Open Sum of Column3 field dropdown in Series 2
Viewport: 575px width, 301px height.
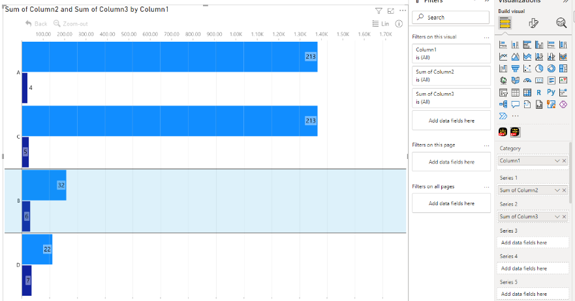tap(557, 216)
